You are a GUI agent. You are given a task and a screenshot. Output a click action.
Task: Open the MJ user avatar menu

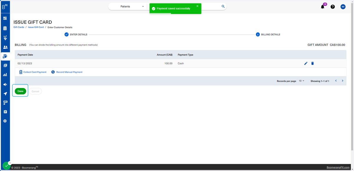click(x=343, y=6)
